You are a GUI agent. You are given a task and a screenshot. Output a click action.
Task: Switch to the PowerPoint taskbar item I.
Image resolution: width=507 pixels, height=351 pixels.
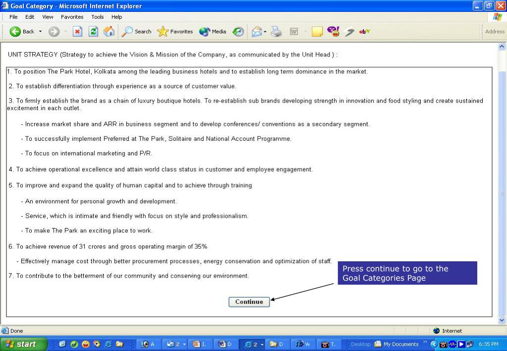(x=200, y=344)
